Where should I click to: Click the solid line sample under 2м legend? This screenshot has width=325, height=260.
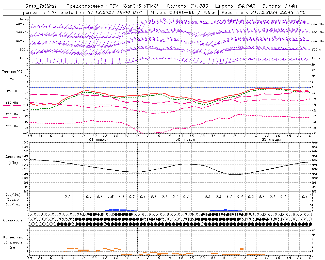(12, 82)
